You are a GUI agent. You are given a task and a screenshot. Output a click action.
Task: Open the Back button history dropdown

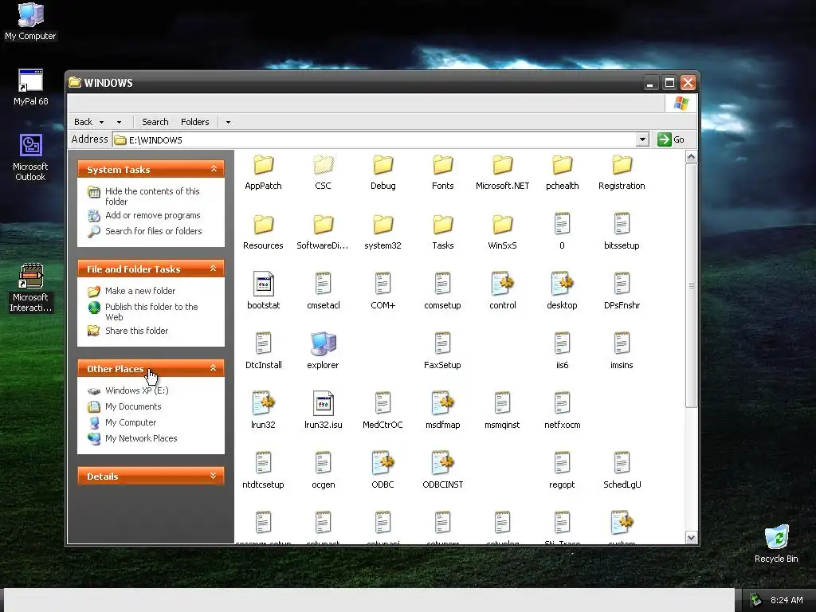point(101,122)
